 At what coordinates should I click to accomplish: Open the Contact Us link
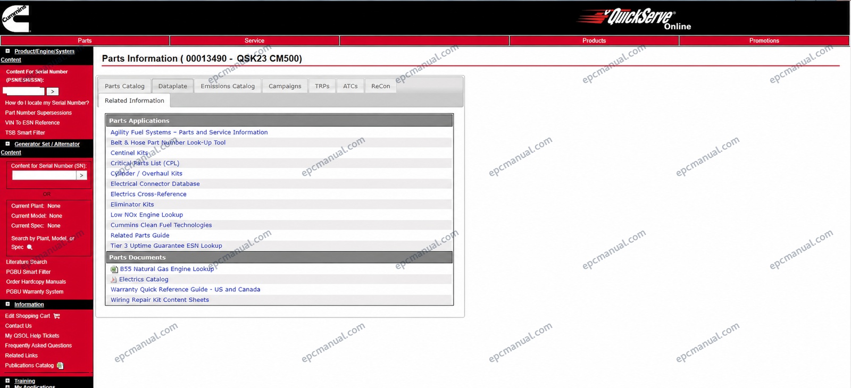coord(19,326)
